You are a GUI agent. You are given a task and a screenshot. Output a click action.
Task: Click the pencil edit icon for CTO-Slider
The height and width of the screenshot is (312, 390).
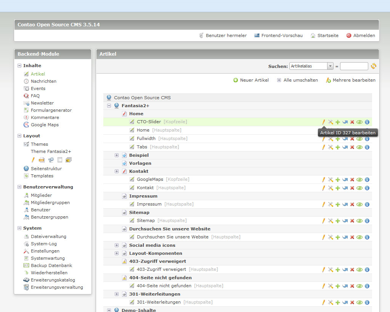click(324, 122)
